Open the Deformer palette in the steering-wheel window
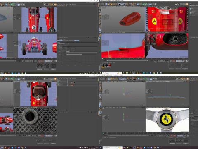Screen dimensions: 198x149 tap(148, 79)
